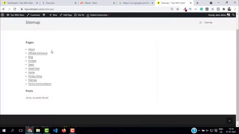Open the Contact page link
This screenshot has height=134, width=239.
point(32,61)
